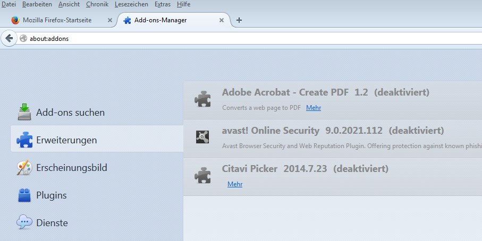Open a new tab with plus button

[239, 20]
